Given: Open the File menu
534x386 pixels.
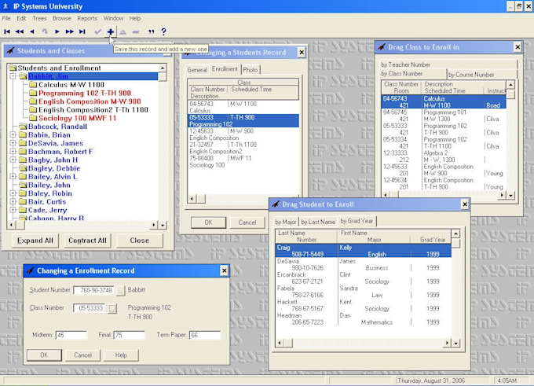Looking at the screenshot, I should pyautogui.click(x=6, y=18).
